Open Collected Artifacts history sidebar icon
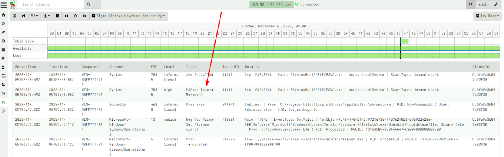The height and width of the screenshot is (157, 504). pyautogui.click(x=4, y=94)
